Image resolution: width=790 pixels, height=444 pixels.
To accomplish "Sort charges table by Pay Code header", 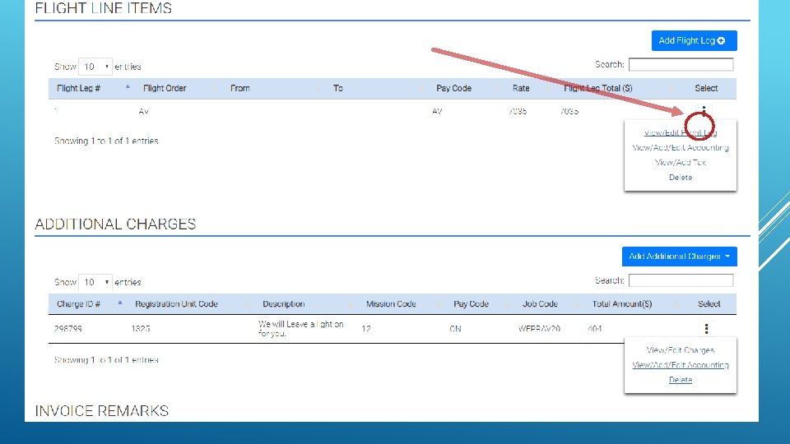I will tap(471, 304).
